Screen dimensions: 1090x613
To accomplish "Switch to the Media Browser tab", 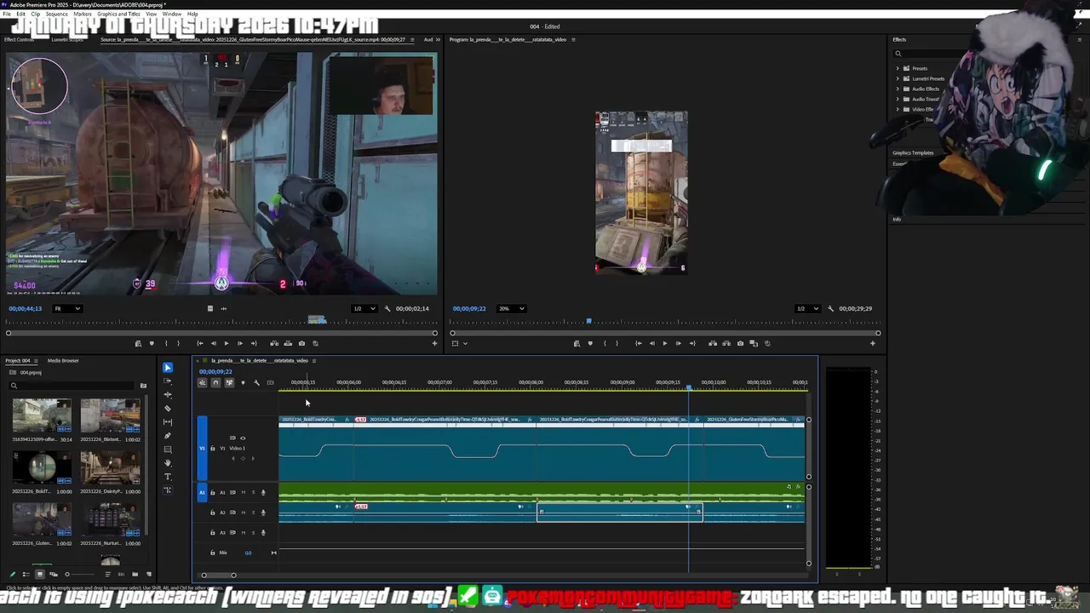I will tap(63, 361).
